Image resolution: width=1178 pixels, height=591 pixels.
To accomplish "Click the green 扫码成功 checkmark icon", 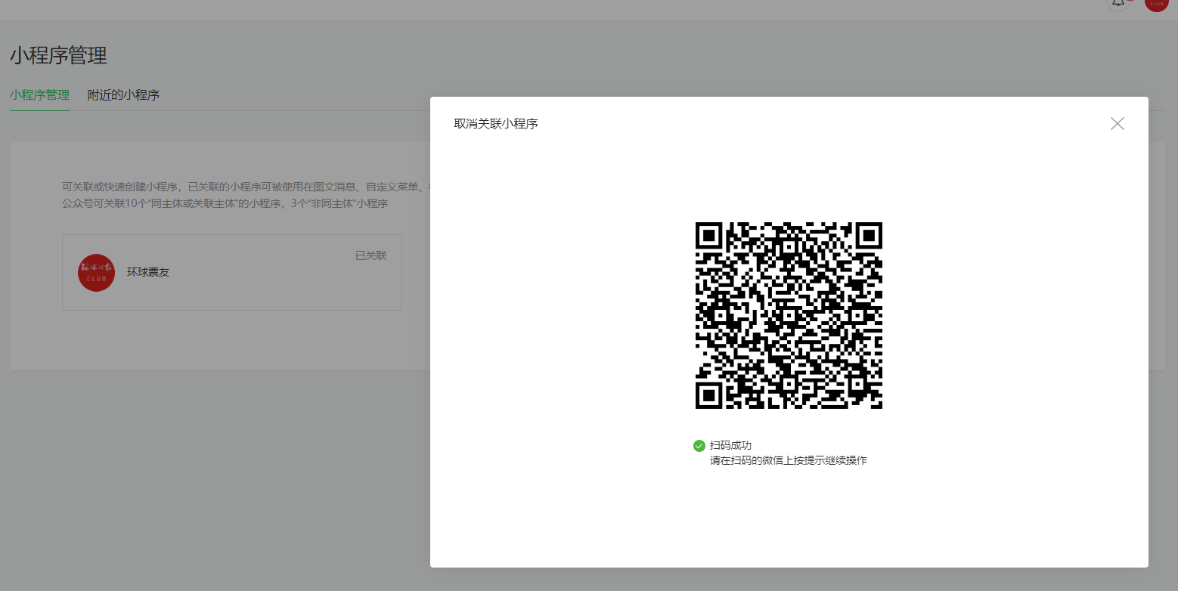I will (x=699, y=446).
